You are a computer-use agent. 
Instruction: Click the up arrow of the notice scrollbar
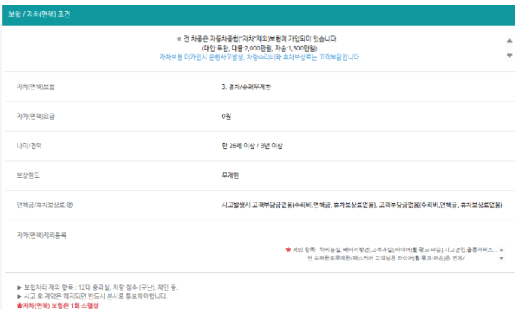click(510, 41)
